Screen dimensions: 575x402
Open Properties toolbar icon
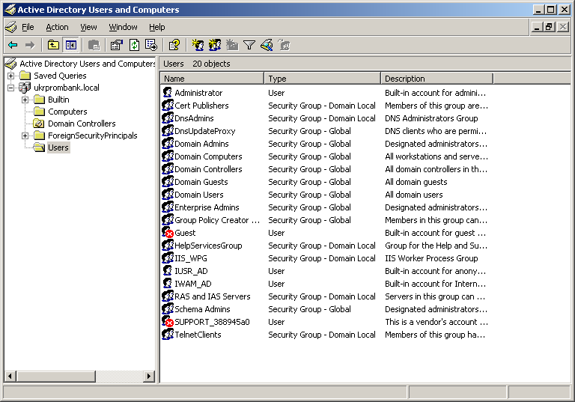(116, 45)
